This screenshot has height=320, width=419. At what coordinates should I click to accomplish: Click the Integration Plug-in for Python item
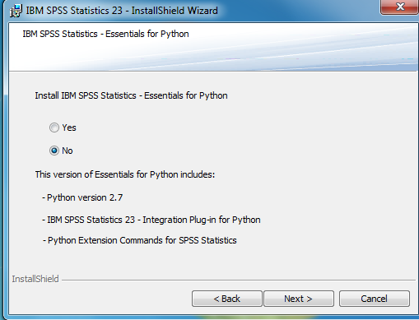click(151, 220)
